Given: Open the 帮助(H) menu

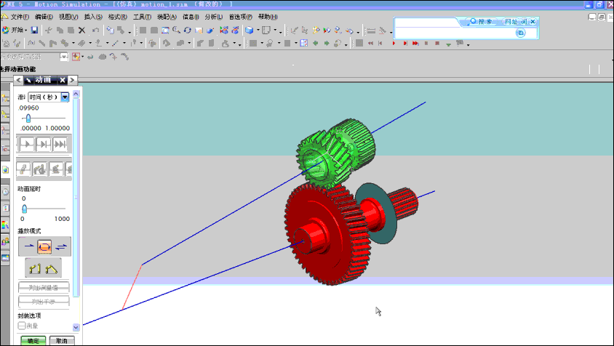Looking at the screenshot, I should (x=268, y=17).
